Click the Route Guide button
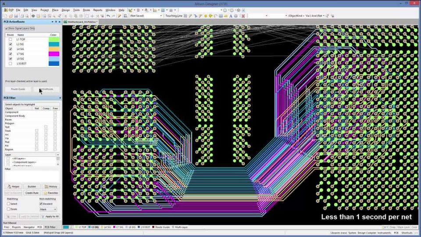This screenshot has width=421, height=237. 18,89
